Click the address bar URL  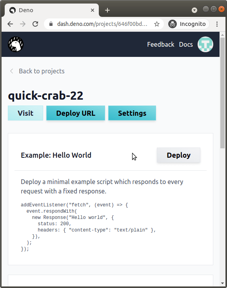click(x=102, y=24)
